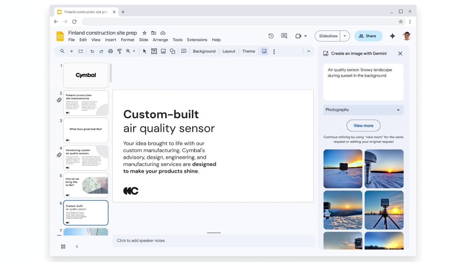The height and width of the screenshot is (262, 466).
Task: Click the print icon in toolbar
Action: pyautogui.click(x=110, y=51)
